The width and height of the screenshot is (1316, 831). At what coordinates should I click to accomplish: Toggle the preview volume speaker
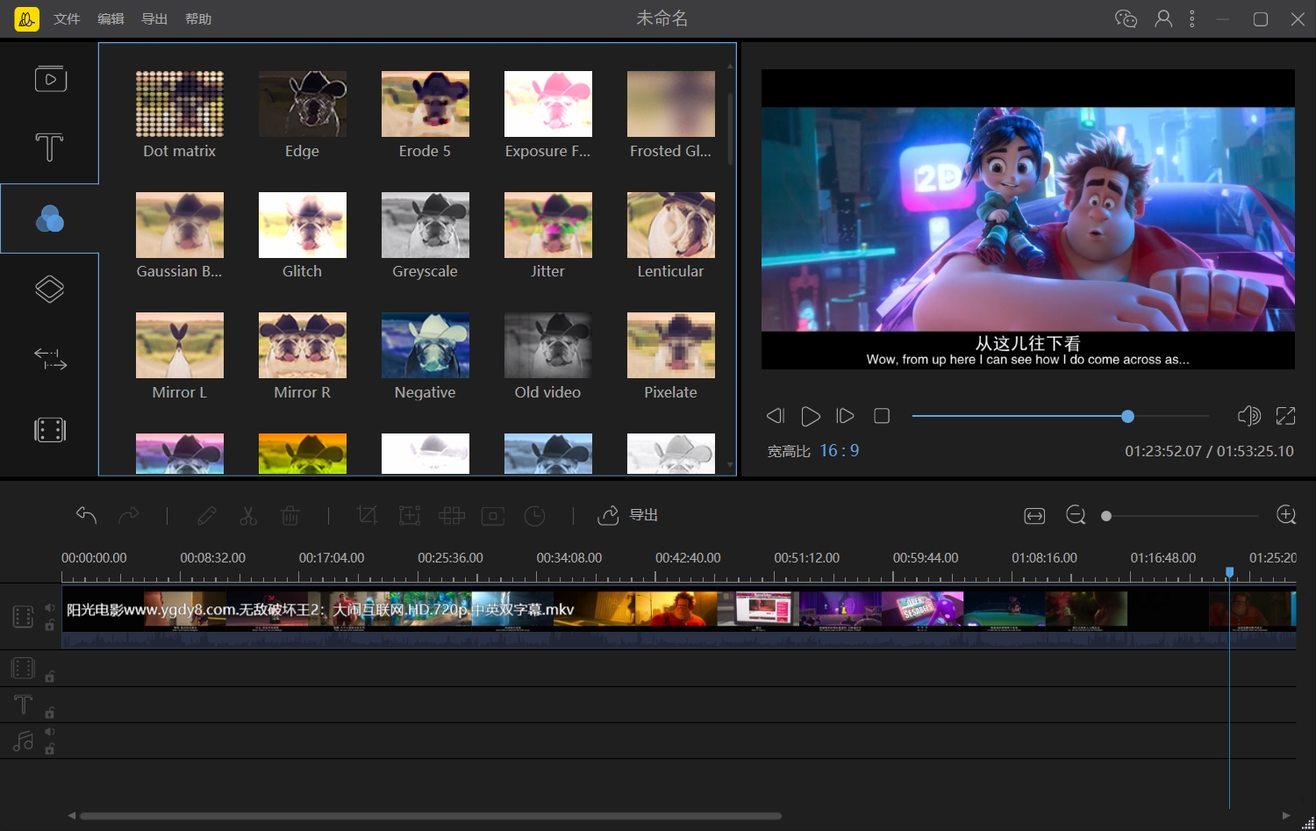[1248, 415]
